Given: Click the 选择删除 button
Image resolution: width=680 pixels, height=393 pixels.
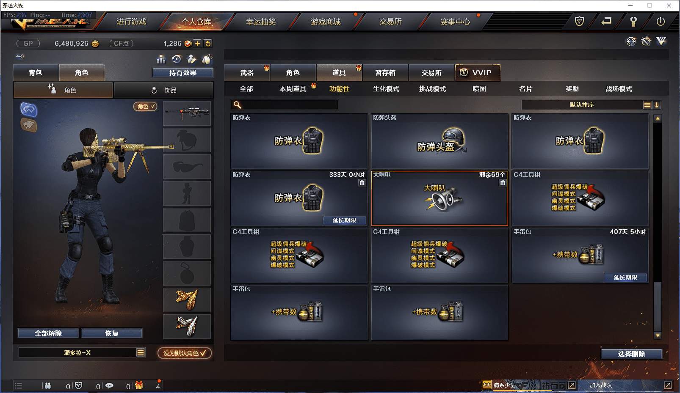Looking at the screenshot, I should [631, 354].
